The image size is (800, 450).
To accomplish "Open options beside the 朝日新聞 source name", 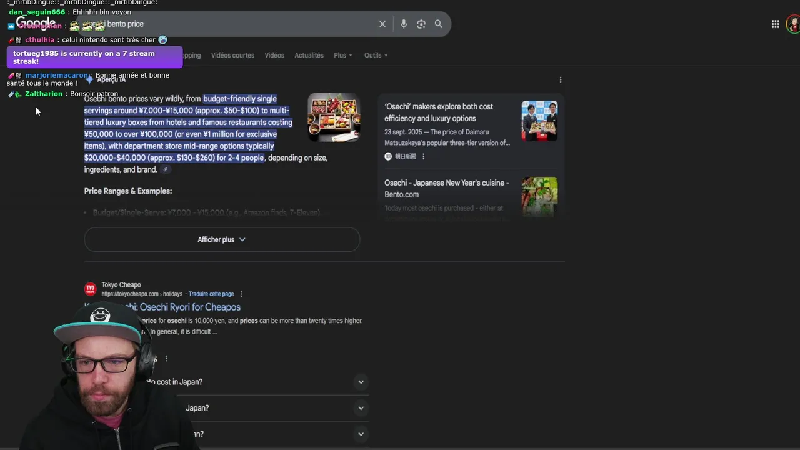I will 423,156.
